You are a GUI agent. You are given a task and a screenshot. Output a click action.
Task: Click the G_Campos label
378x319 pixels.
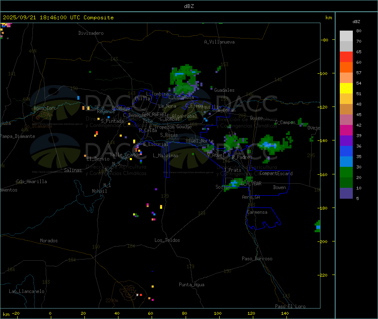click(286, 122)
